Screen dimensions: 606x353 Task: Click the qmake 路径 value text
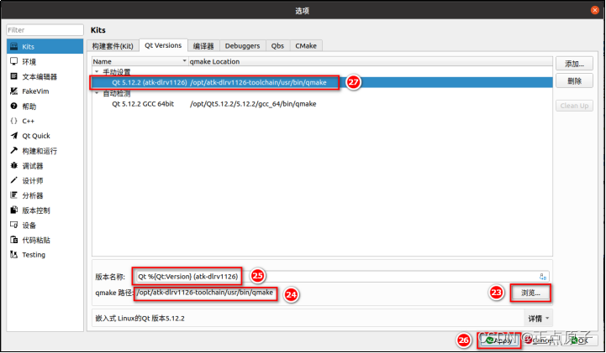click(205, 293)
